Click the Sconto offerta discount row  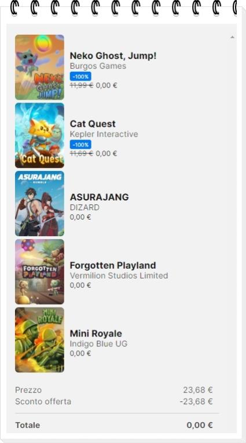point(114,401)
